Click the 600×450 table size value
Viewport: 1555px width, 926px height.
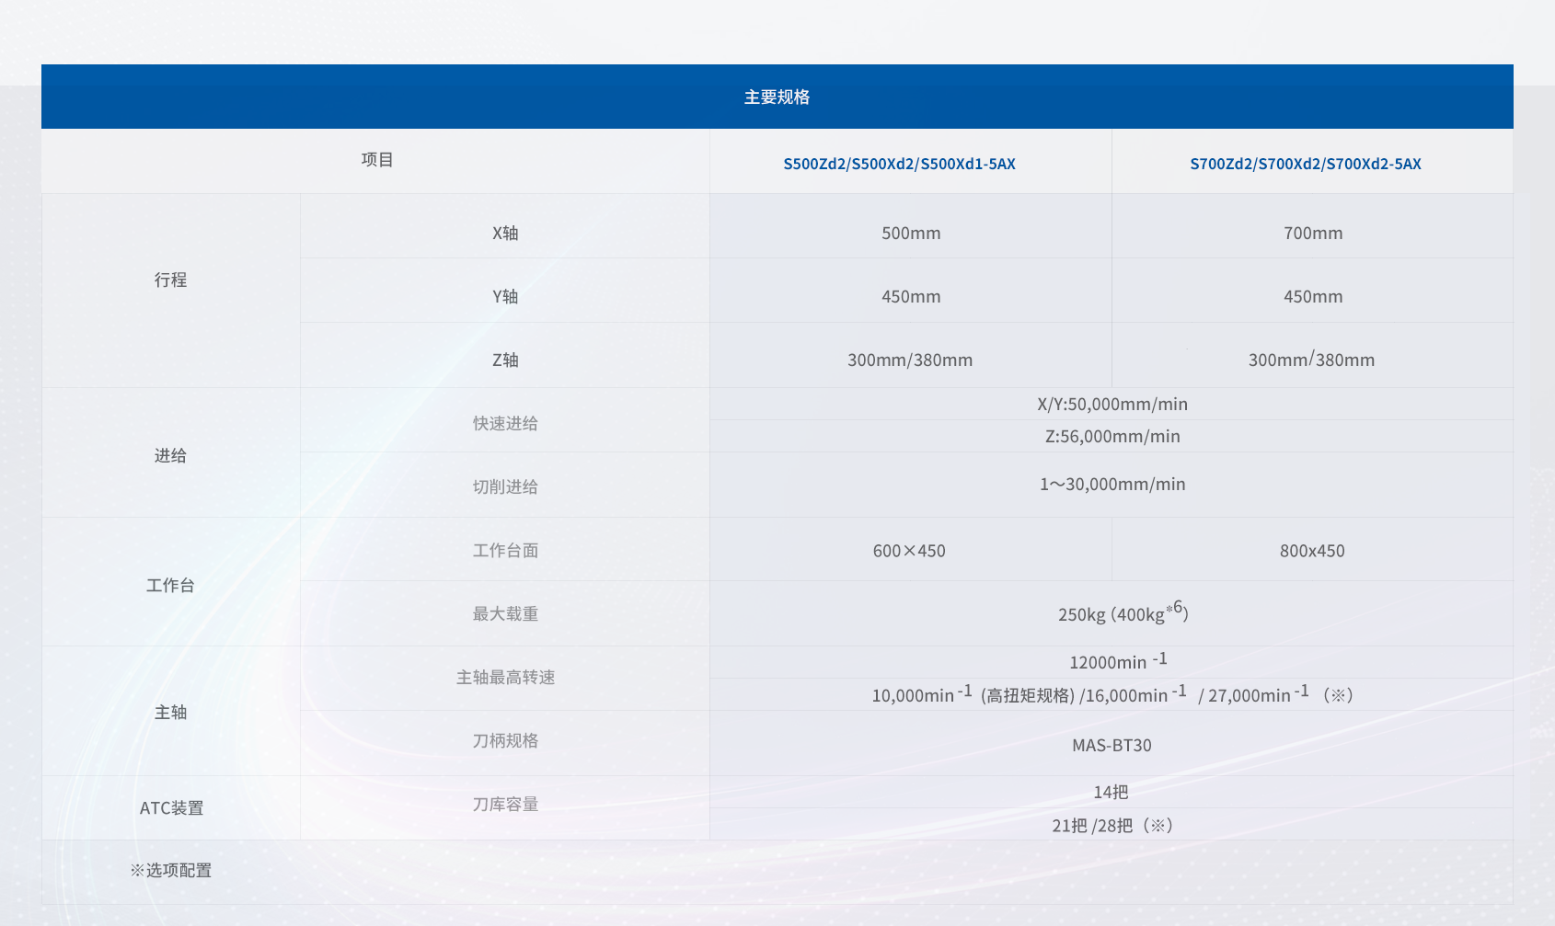click(909, 551)
